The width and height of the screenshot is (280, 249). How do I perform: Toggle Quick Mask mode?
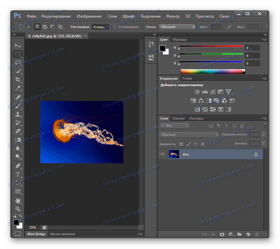coord(18,233)
